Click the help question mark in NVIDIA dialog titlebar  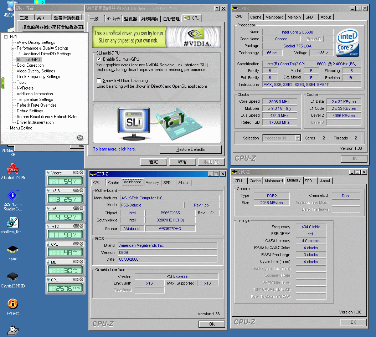(217, 9)
